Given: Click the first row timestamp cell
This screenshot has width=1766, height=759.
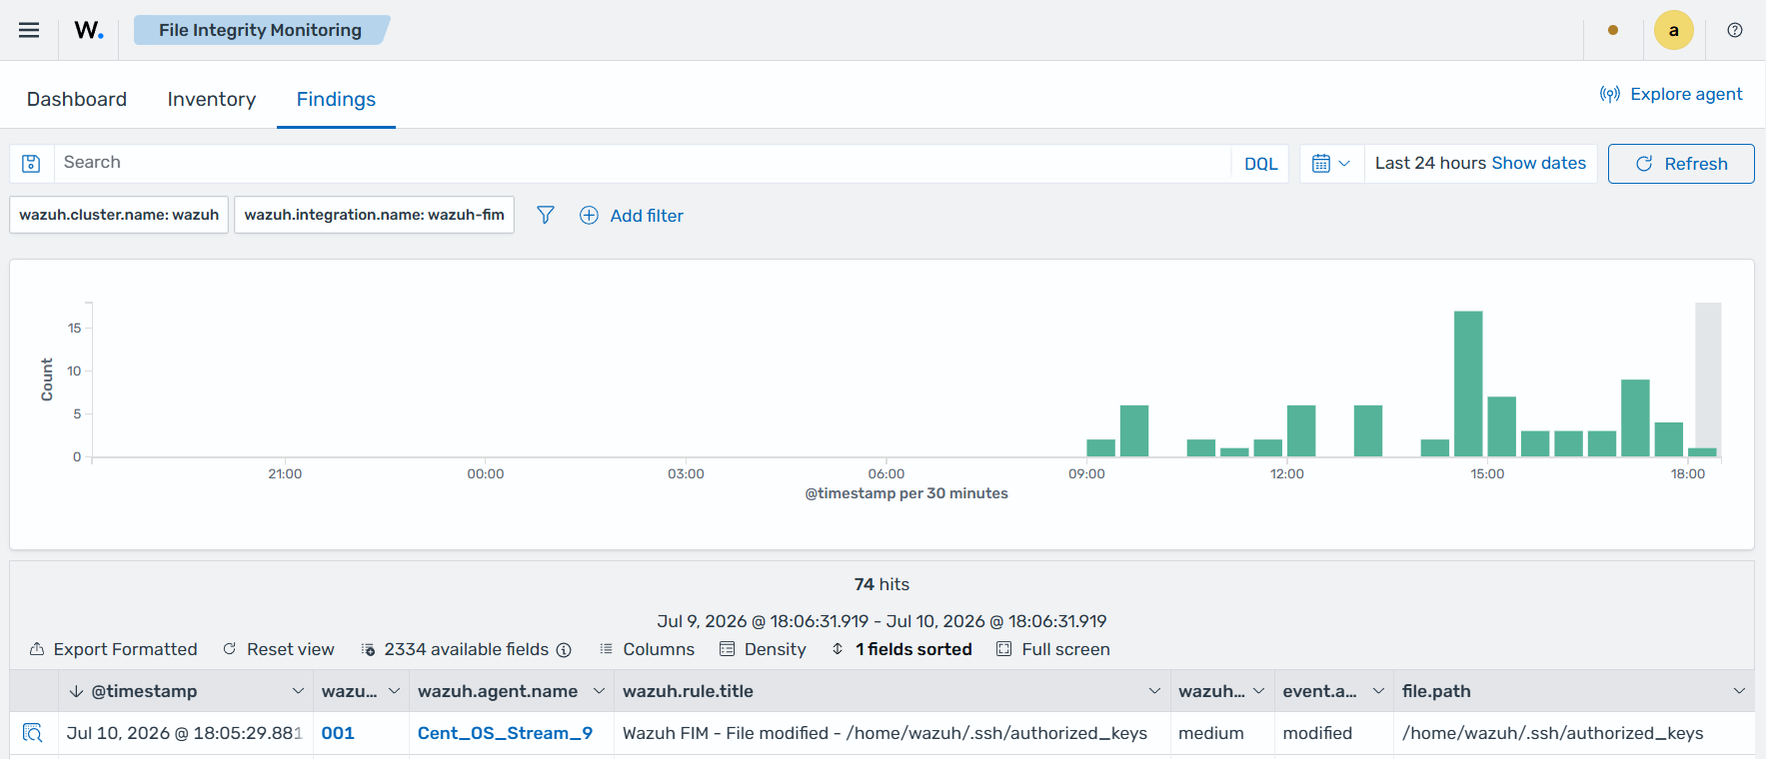Looking at the screenshot, I should click(185, 733).
